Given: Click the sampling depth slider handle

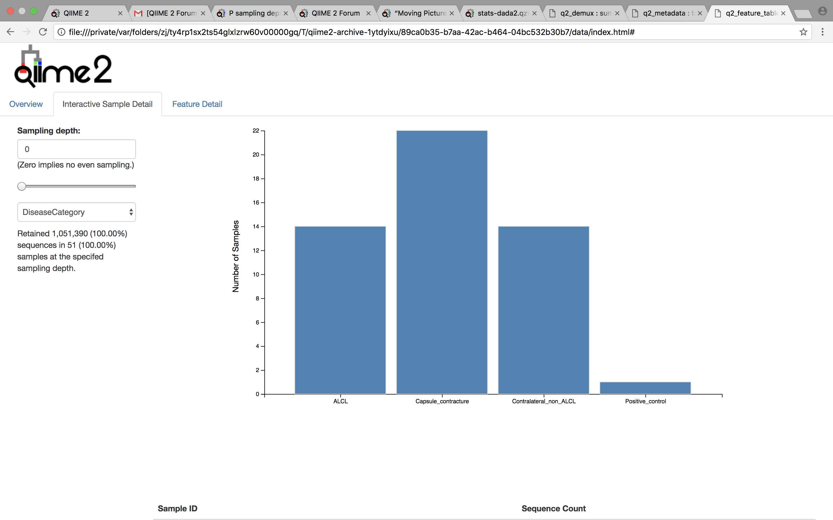Looking at the screenshot, I should pos(22,186).
